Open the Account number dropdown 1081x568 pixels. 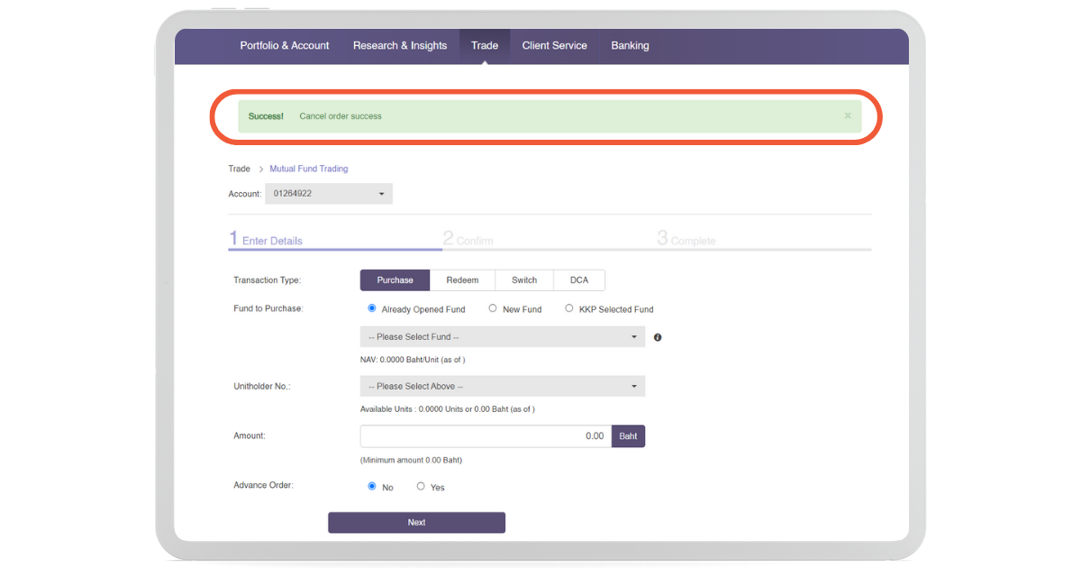point(328,194)
